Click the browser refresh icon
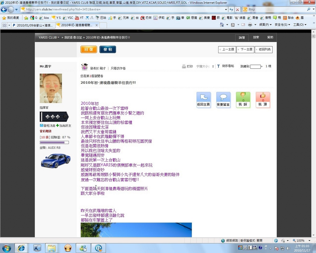This screenshot has width=316, height=253. [x=231, y=10]
